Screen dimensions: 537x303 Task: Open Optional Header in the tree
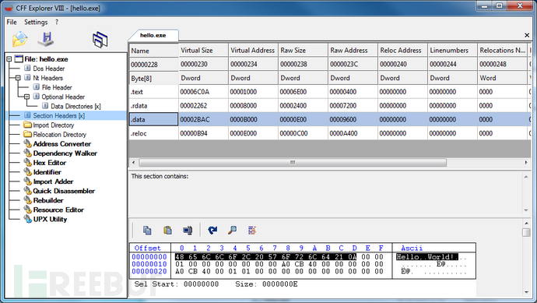pos(63,97)
